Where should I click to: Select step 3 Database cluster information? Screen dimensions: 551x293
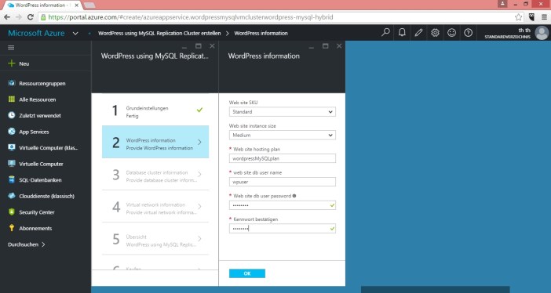155,174
